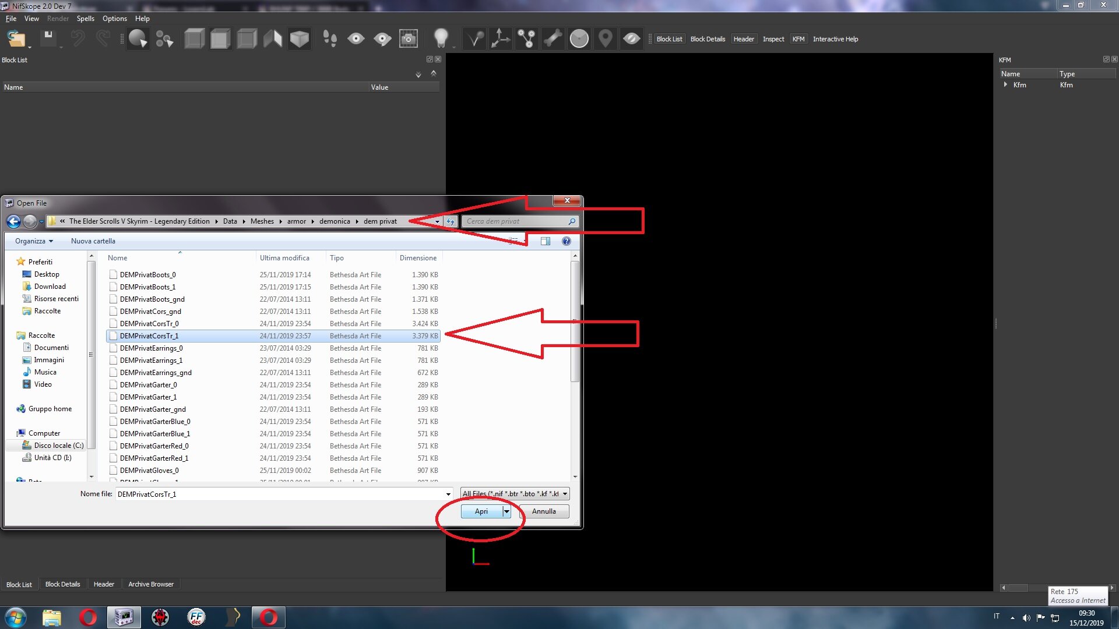Toggle the bone/wrench toolbar icon

coord(553,39)
